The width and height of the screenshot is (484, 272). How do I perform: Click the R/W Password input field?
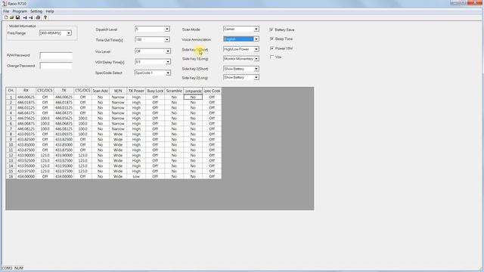click(56, 55)
